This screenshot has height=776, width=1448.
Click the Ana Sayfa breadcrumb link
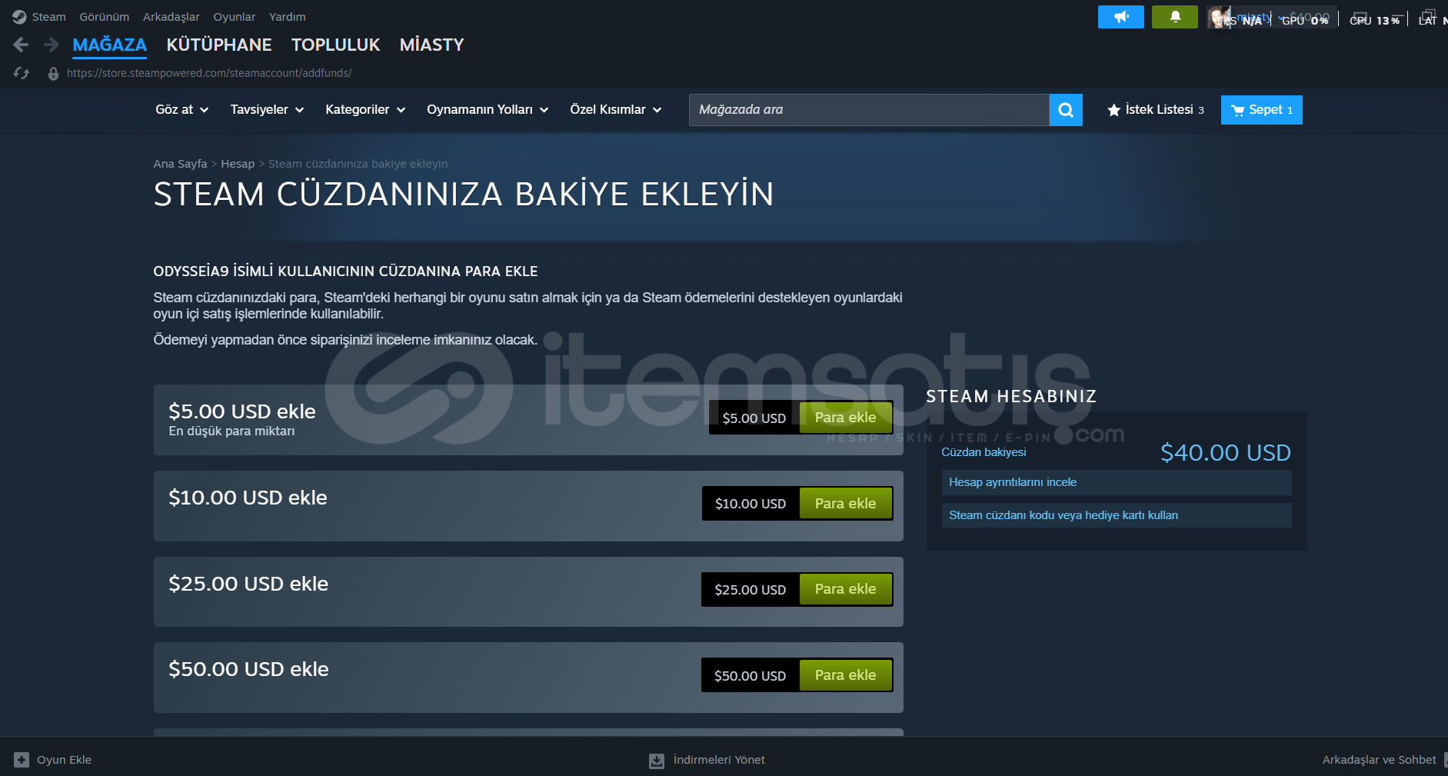(x=180, y=164)
